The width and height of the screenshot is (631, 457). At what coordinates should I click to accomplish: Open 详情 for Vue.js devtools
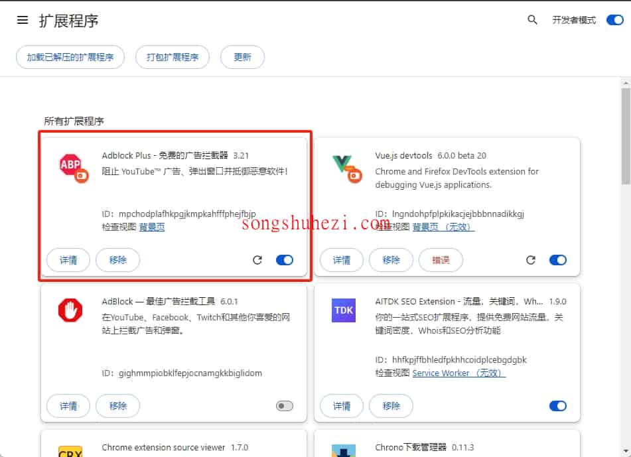coord(341,260)
